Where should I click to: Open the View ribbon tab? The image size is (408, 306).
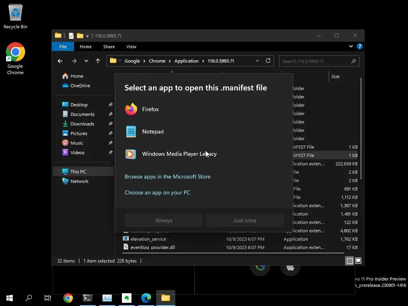(x=131, y=47)
